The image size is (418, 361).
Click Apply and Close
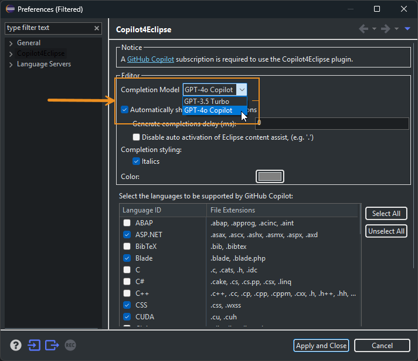click(x=321, y=346)
